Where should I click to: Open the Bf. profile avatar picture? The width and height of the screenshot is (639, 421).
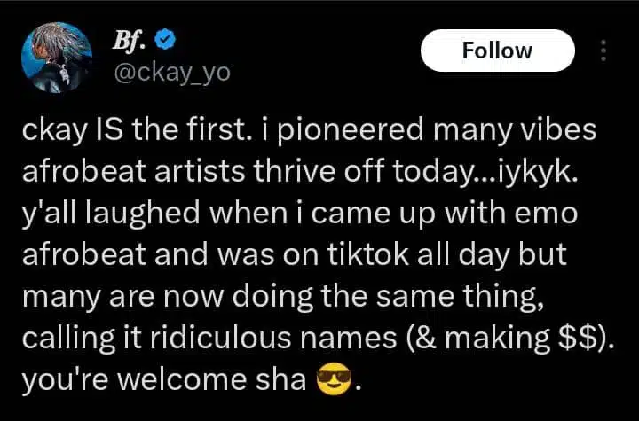click(55, 58)
